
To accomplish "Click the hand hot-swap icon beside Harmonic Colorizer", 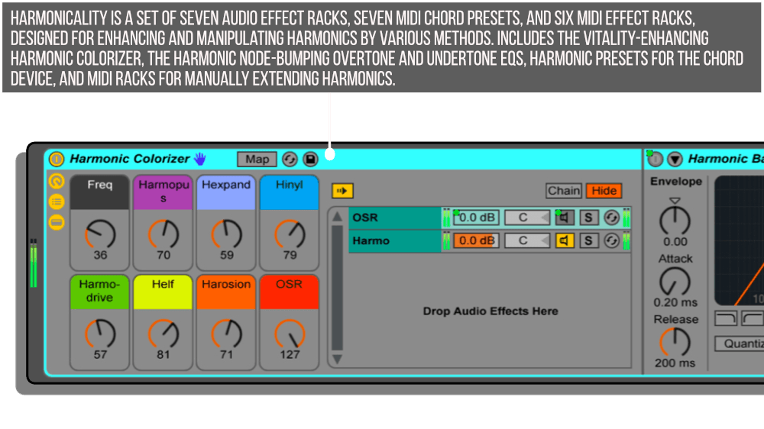I will pyautogui.click(x=199, y=159).
